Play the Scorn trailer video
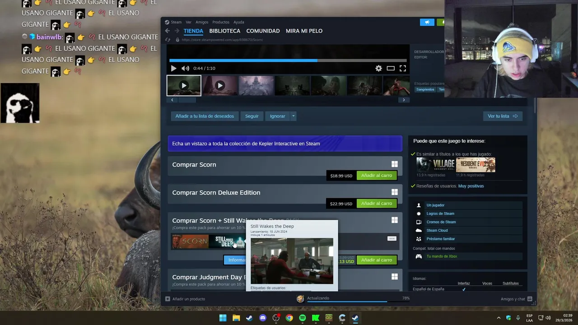578x325 pixels. tap(173, 68)
